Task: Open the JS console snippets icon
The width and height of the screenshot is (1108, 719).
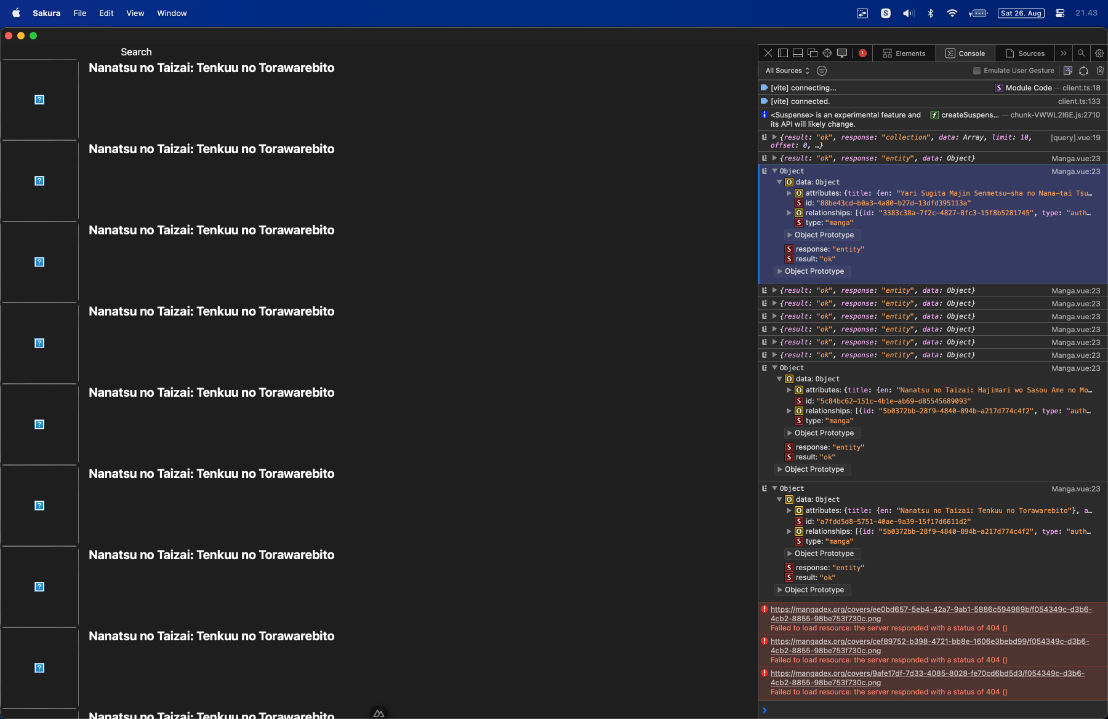Action: [x=1068, y=71]
